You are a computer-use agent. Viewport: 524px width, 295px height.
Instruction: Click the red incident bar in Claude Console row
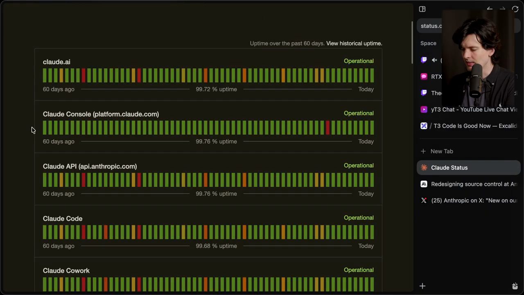pyautogui.click(x=327, y=127)
